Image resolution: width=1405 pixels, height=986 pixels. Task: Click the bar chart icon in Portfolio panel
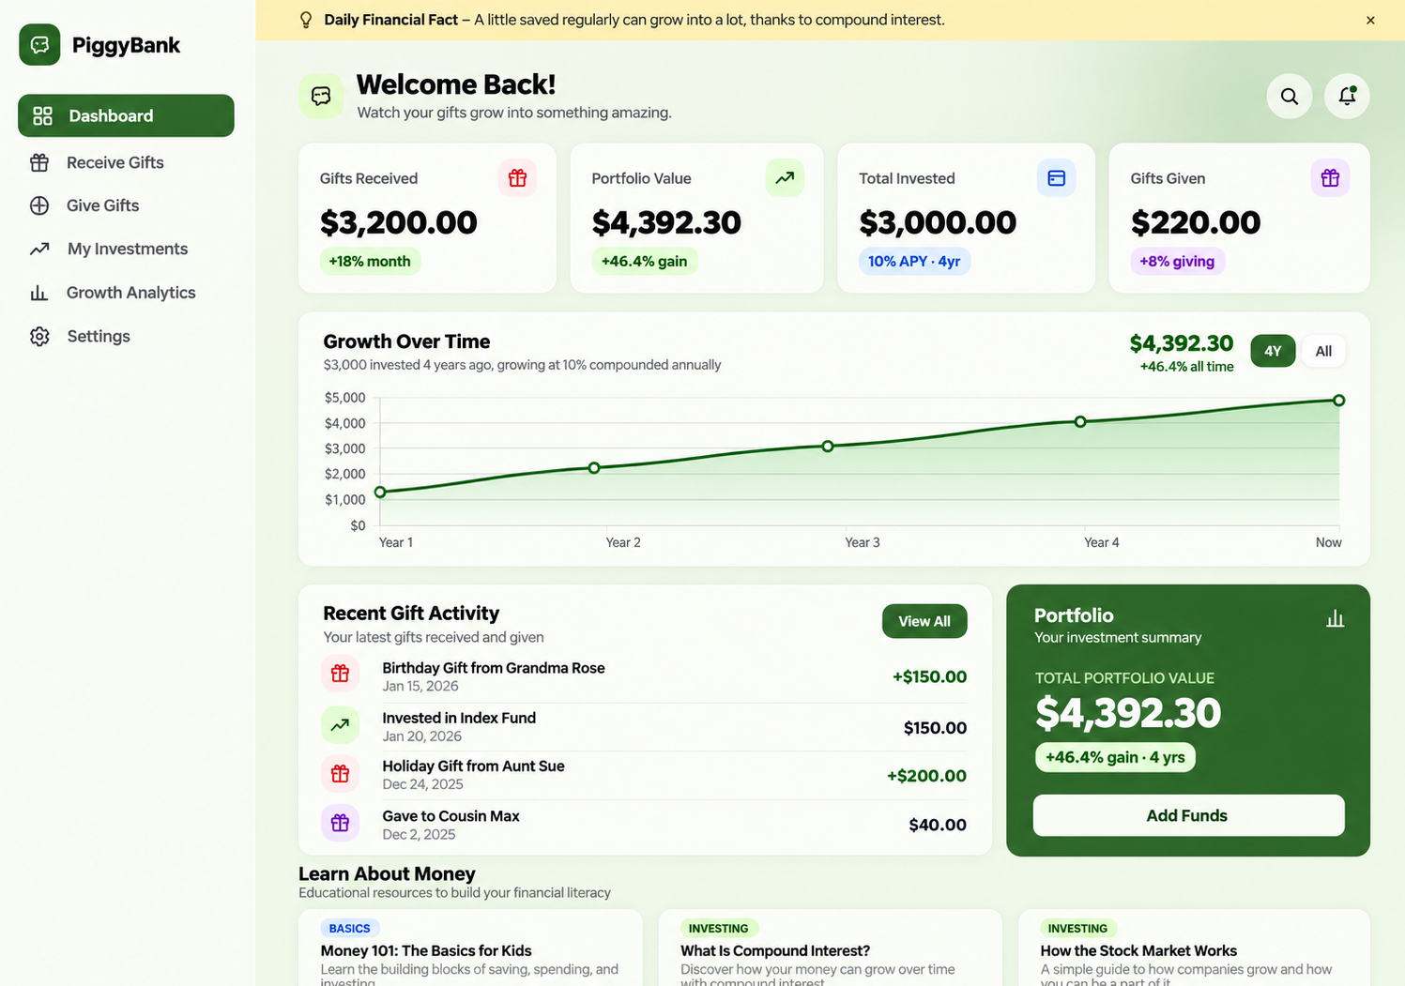click(1335, 618)
